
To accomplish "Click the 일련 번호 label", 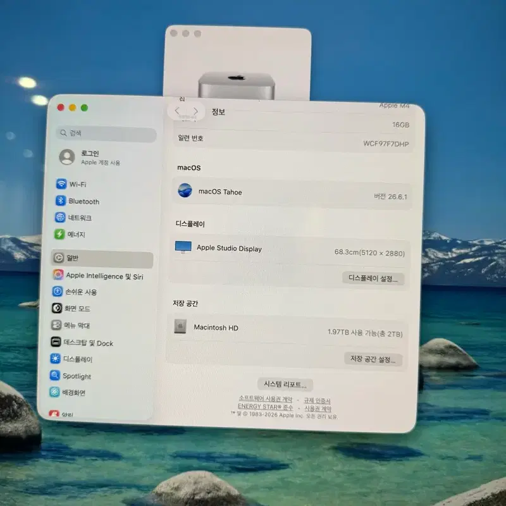I will coord(190,138).
